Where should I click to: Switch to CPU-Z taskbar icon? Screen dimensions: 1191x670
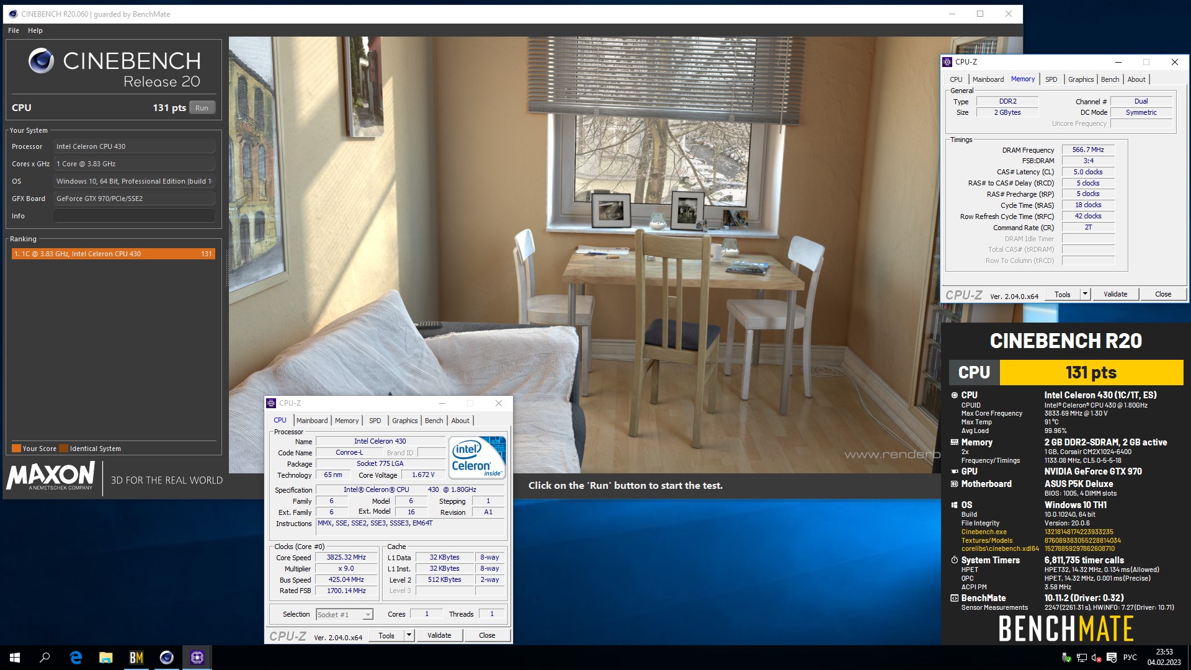pyautogui.click(x=197, y=658)
